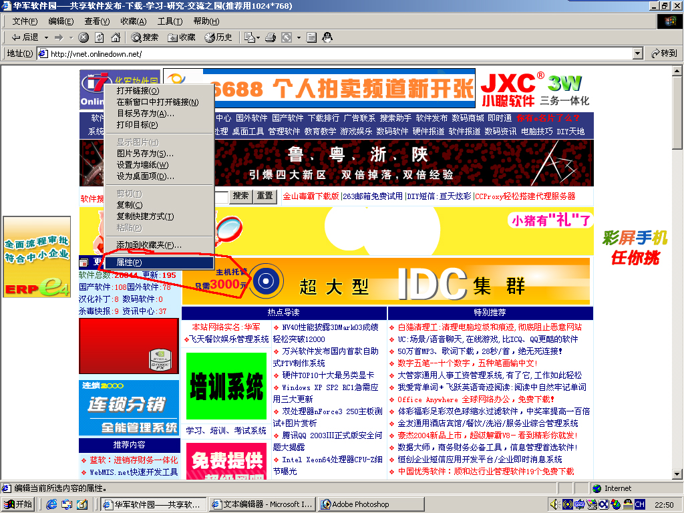Click the page icon in the address bar
This screenshot has height=513, width=684.
coord(43,53)
